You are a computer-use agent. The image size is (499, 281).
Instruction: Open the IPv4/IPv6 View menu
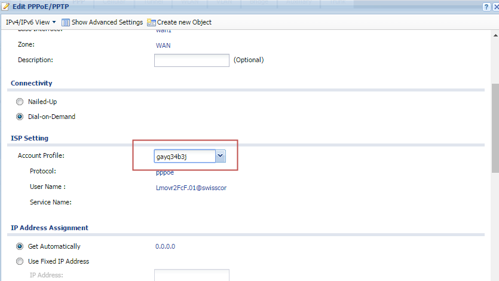[30, 22]
